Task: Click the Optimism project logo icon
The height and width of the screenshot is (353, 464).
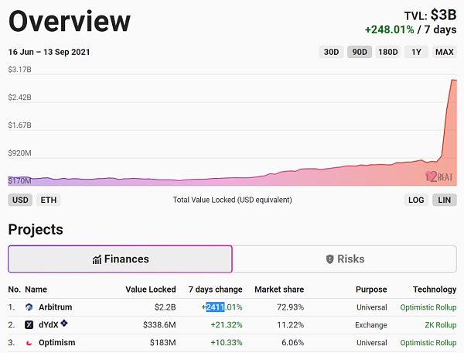Action: click(29, 341)
